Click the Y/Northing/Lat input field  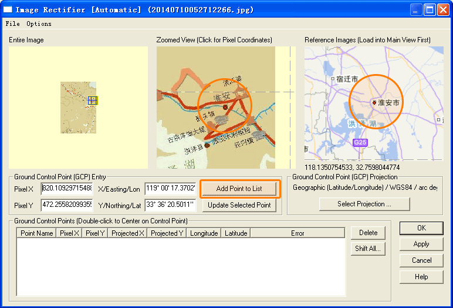(x=170, y=205)
